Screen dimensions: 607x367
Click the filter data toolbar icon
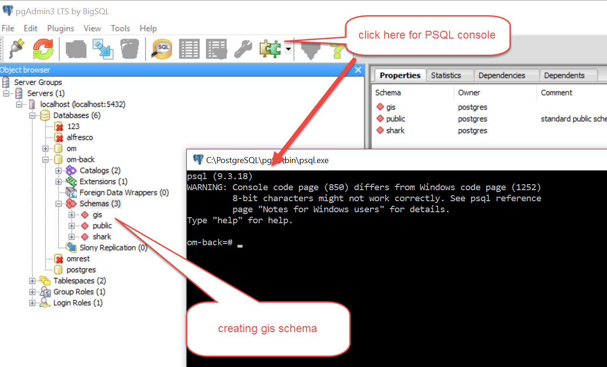point(310,49)
